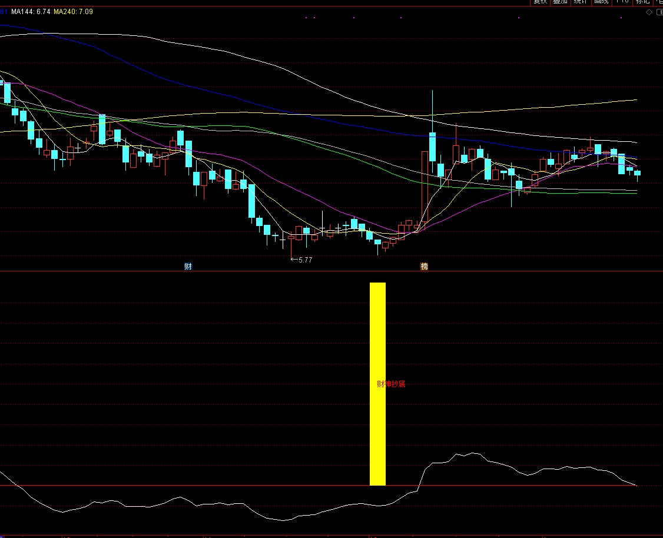
Task: Select the tallest cyan candlestick with long wick
Action: pyautogui.click(x=432, y=146)
